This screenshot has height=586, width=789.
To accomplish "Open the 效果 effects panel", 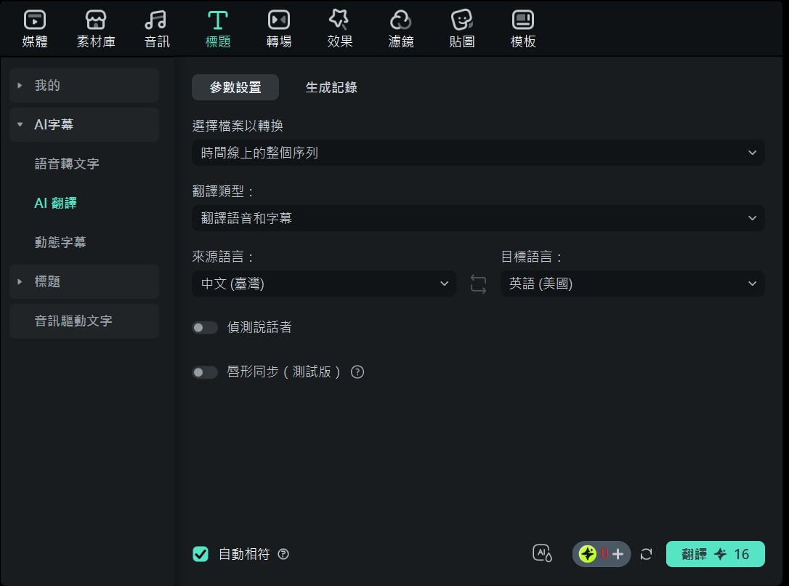I will tap(339, 28).
